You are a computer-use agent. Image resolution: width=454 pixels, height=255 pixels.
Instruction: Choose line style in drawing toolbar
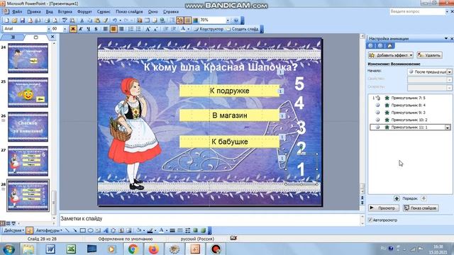point(172,230)
